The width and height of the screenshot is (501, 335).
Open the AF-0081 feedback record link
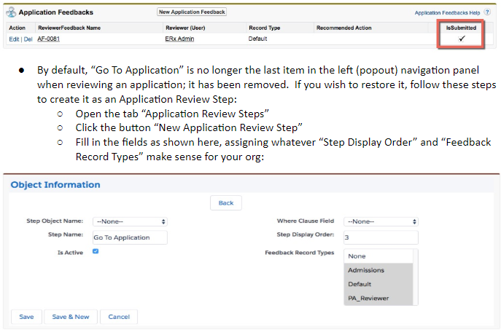[x=48, y=39]
